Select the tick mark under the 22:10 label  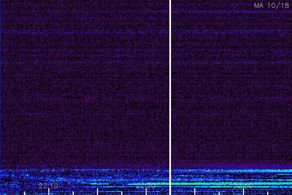pos(49,192)
